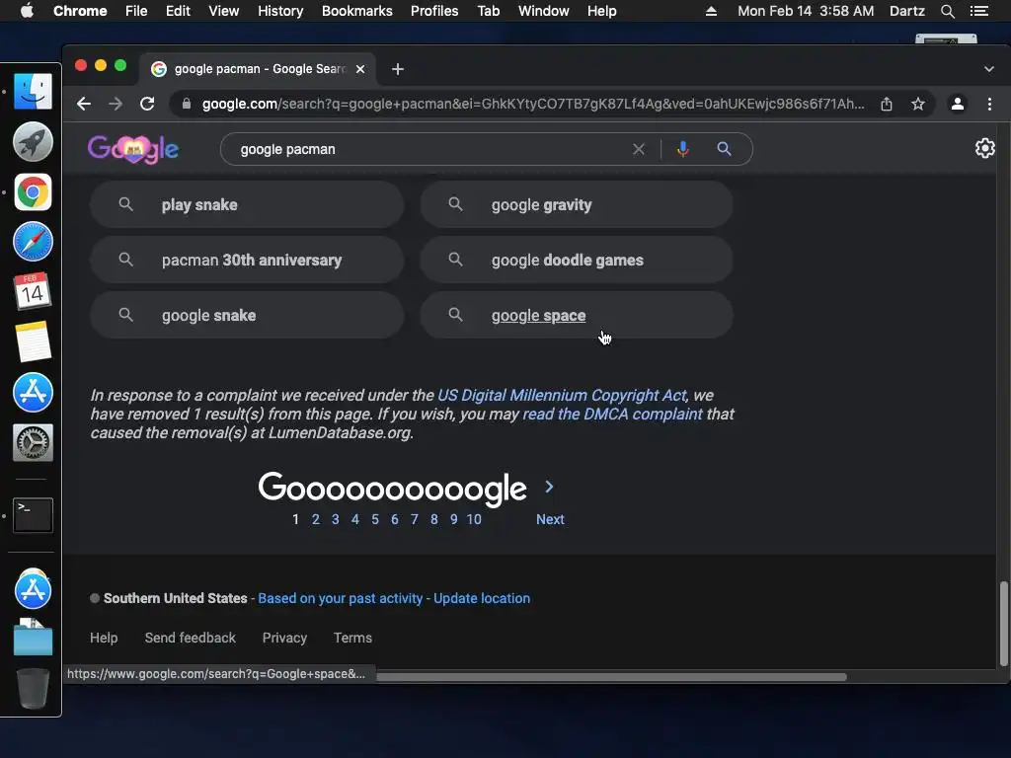Go back with the browser back arrow
This screenshot has width=1011, height=758.
click(x=84, y=104)
